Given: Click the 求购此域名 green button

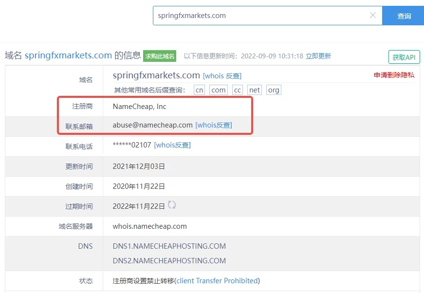Looking at the screenshot, I should (160, 56).
